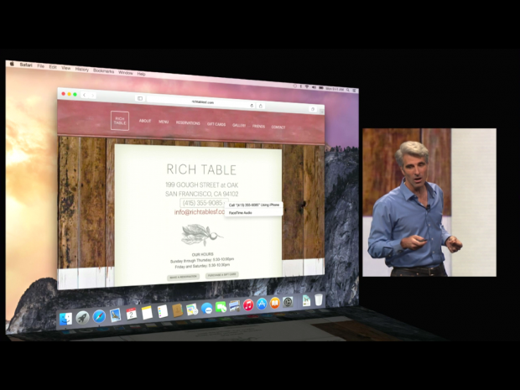Image resolution: width=520 pixels, height=390 pixels.
Task: Open Spotlight search in the menu bar
Action: point(348,90)
